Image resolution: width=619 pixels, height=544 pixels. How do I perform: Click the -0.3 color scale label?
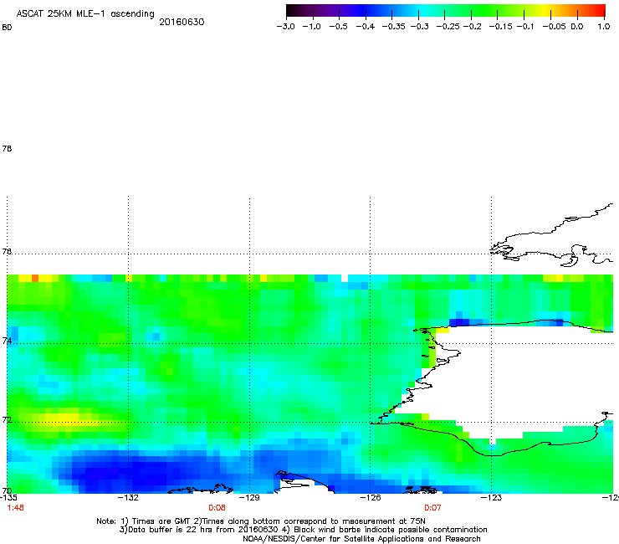coord(420,27)
